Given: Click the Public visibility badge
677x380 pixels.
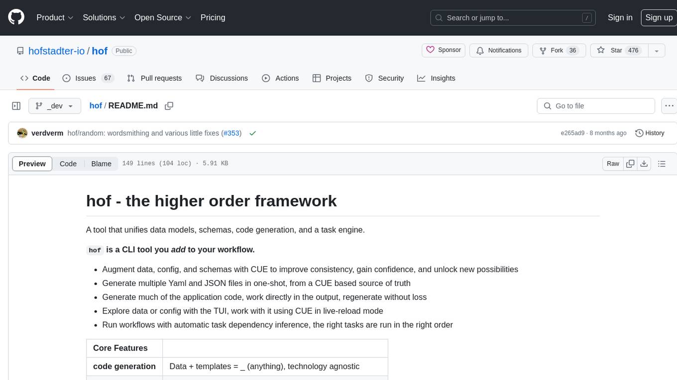Looking at the screenshot, I should point(124,51).
